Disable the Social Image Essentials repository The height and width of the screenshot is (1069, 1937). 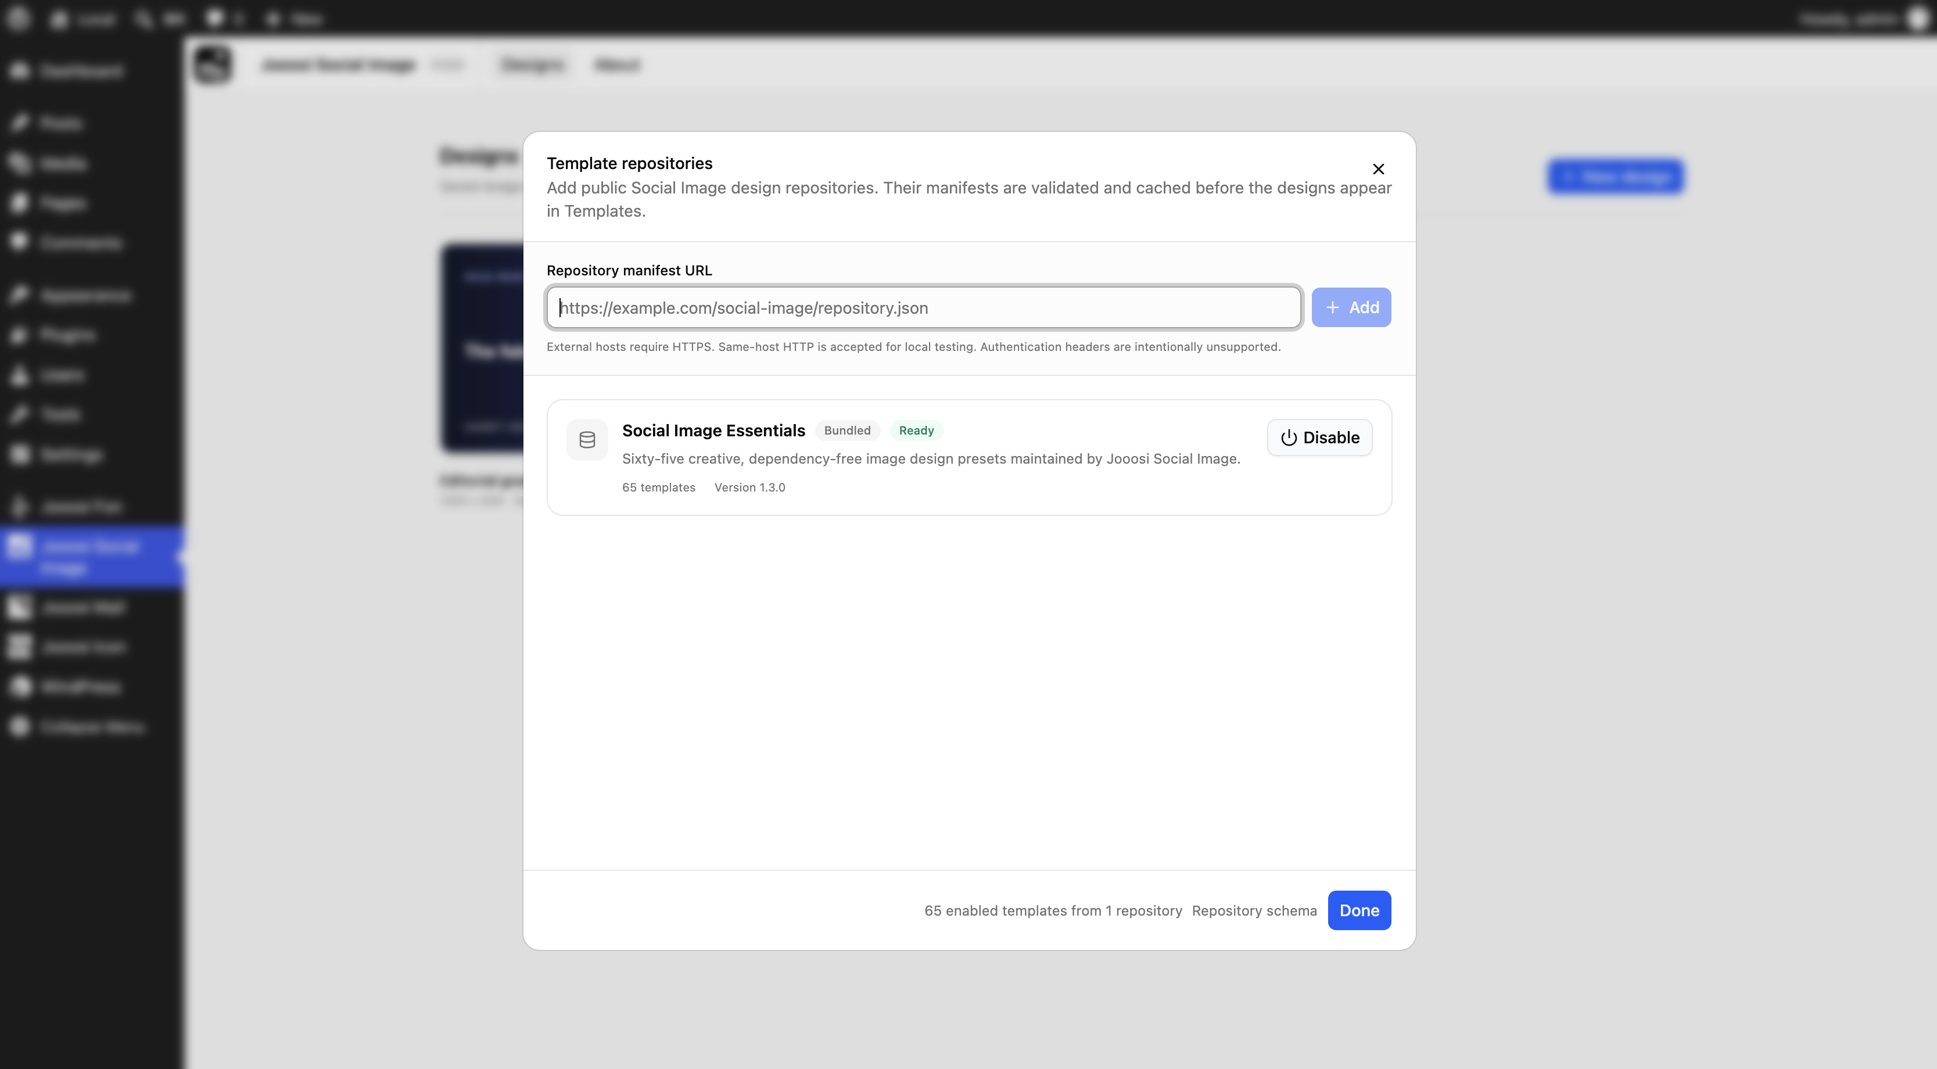tap(1319, 437)
